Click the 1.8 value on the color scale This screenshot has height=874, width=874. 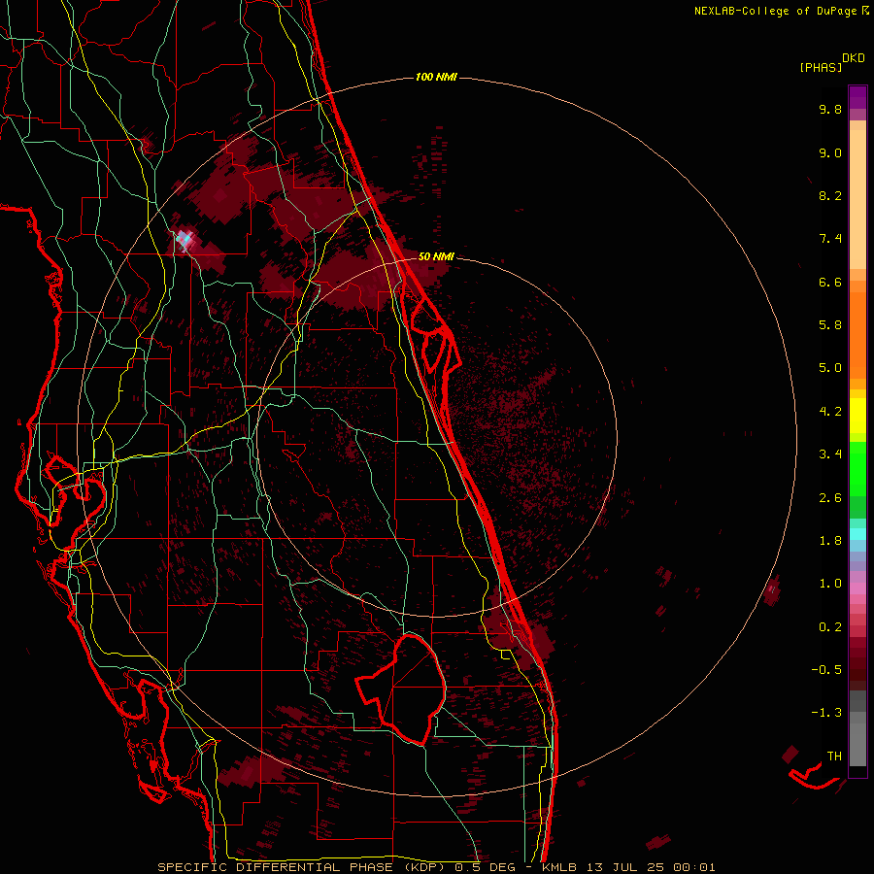830,541
